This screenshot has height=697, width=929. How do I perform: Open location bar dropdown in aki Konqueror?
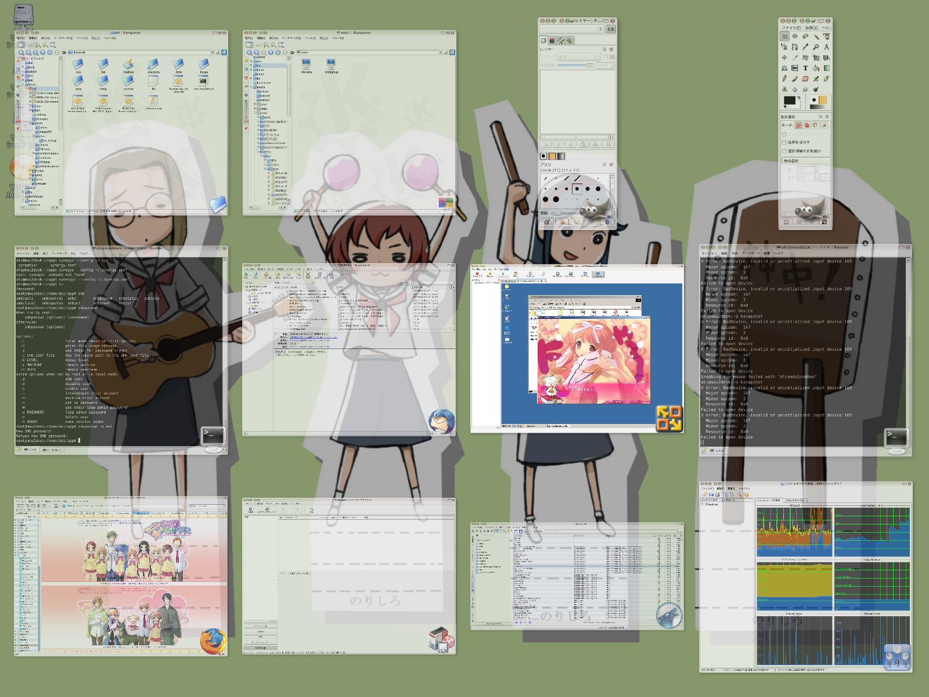coord(212,52)
